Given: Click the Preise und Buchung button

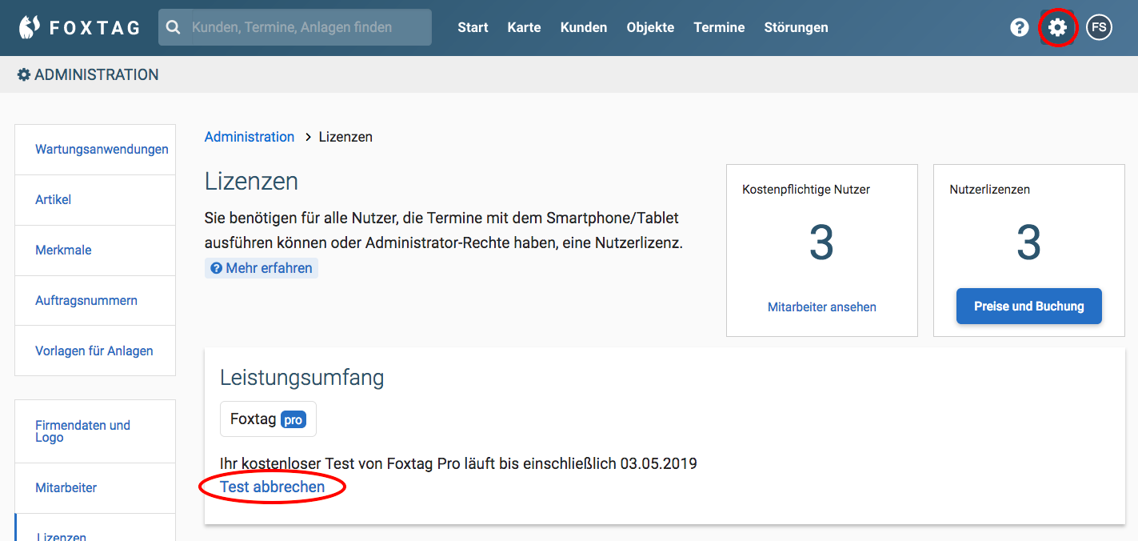Looking at the screenshot, I should click(1029, 307).
